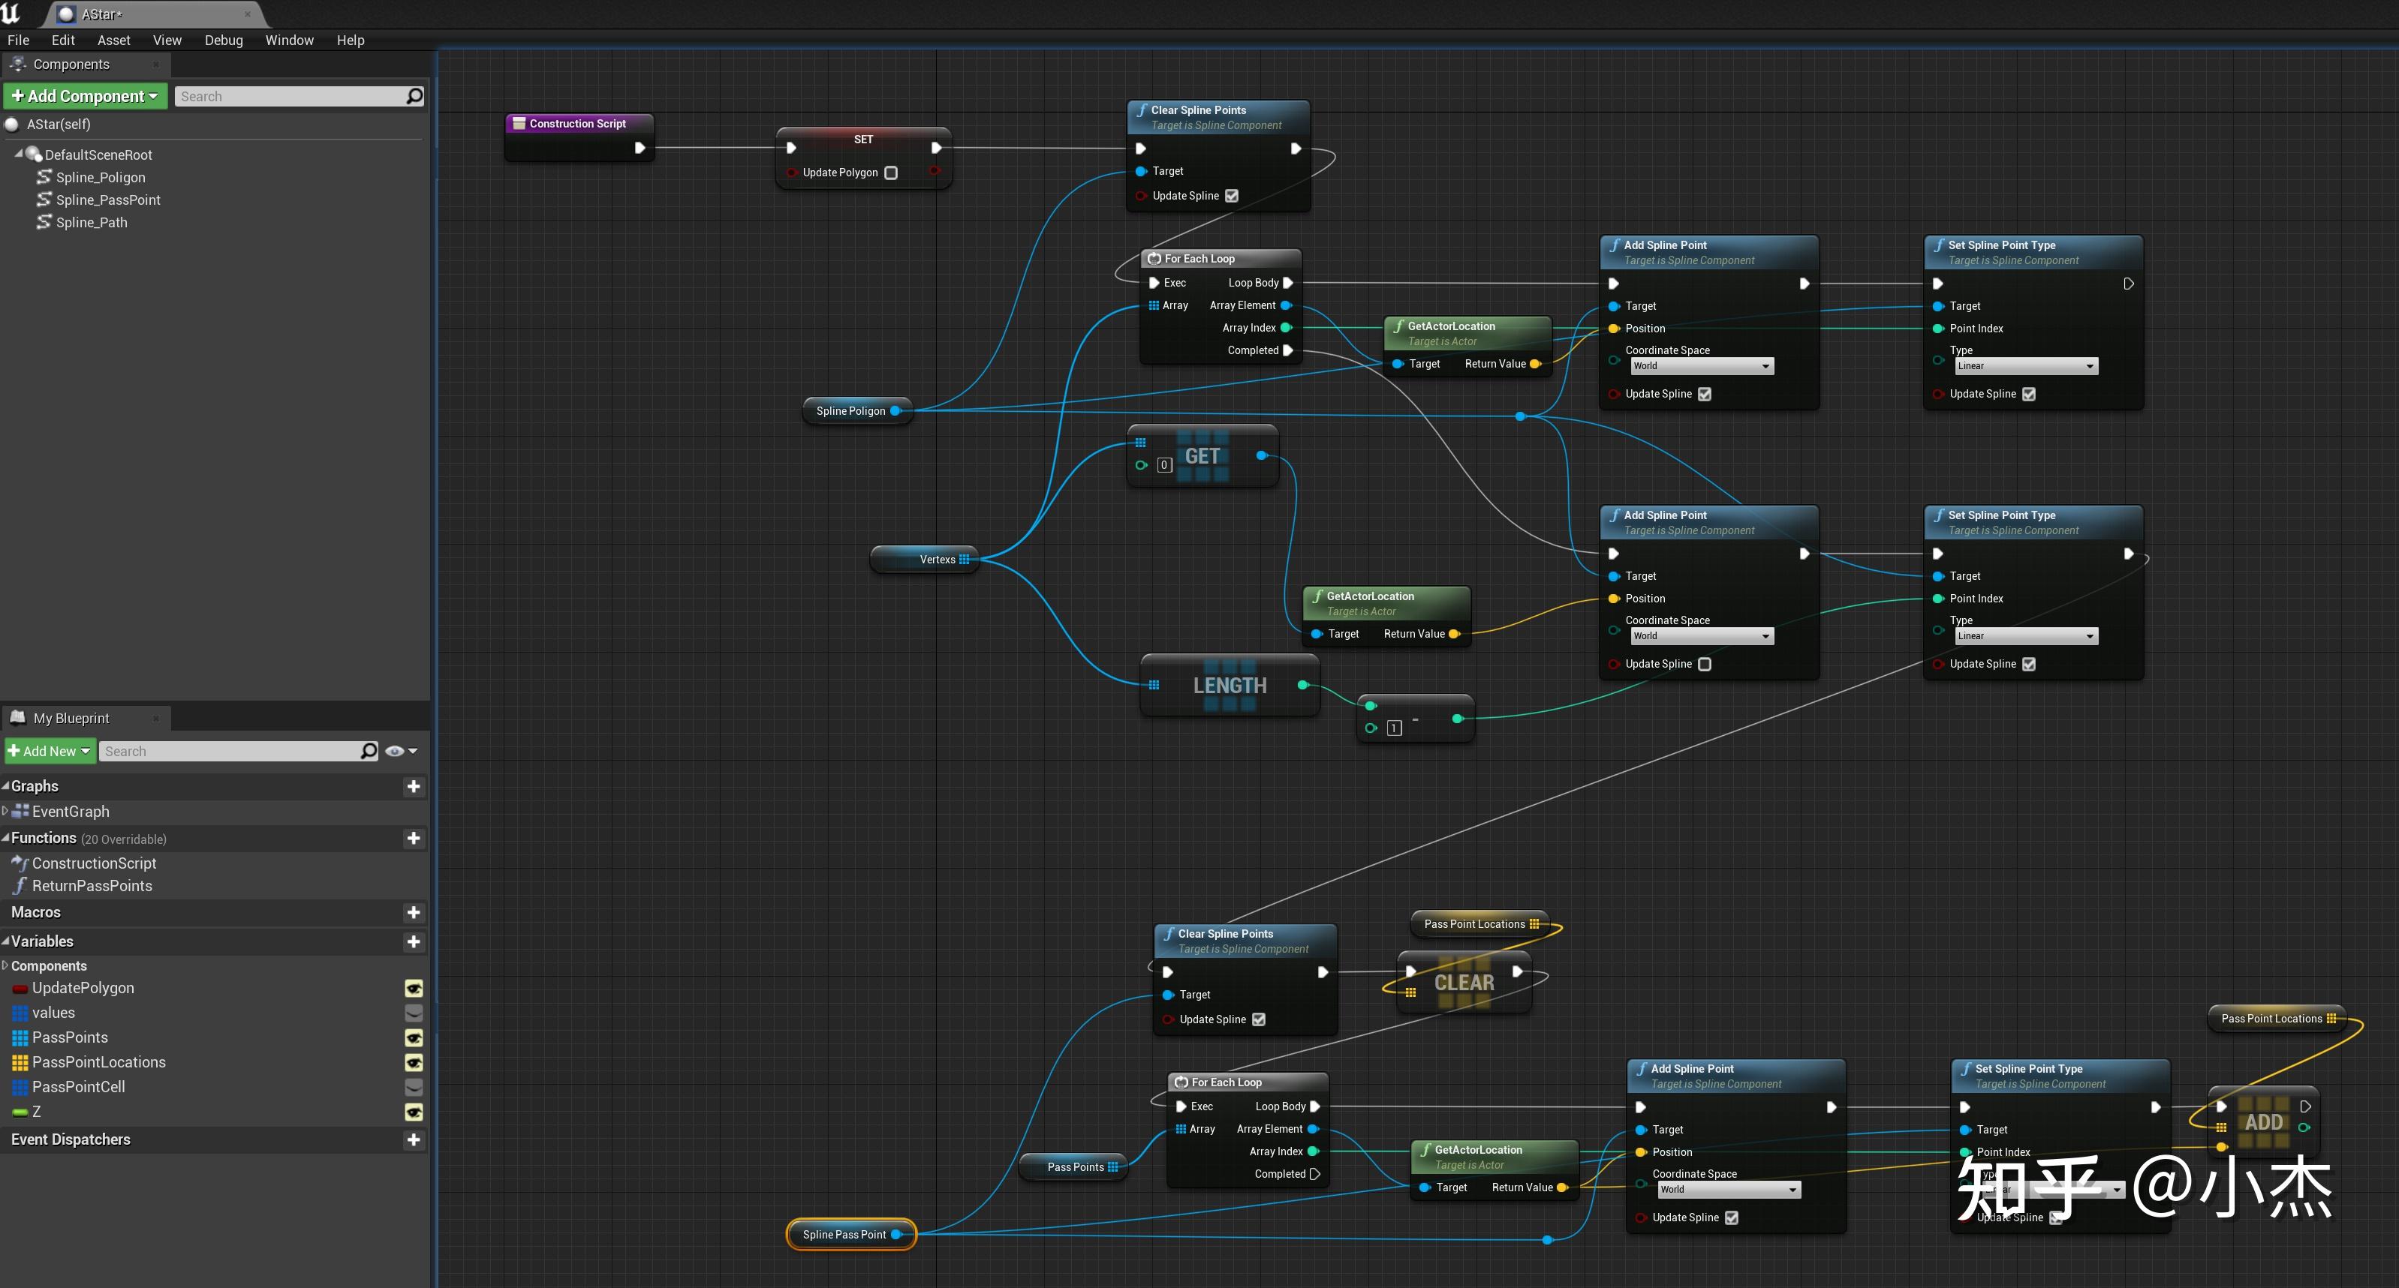Add a new variable with plus icon
The width and height of the screenshot is (2399, 1288).
point(414,941)
